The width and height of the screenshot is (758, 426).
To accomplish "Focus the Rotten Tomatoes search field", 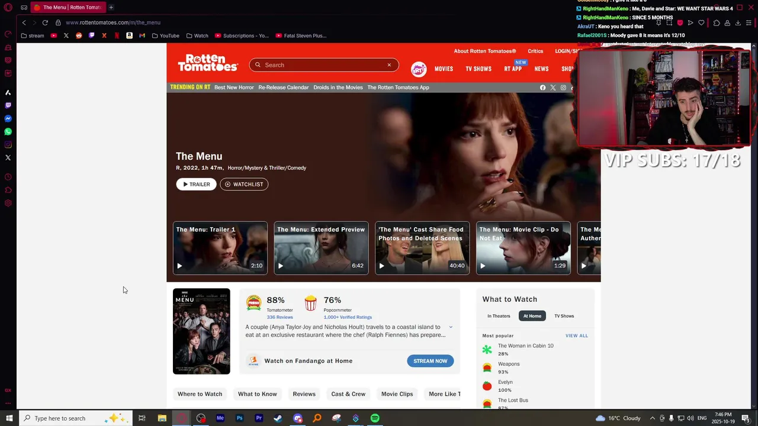I will pos(324,65).
